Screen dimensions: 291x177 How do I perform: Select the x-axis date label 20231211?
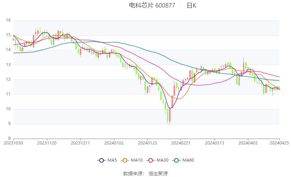coord(80,143)
